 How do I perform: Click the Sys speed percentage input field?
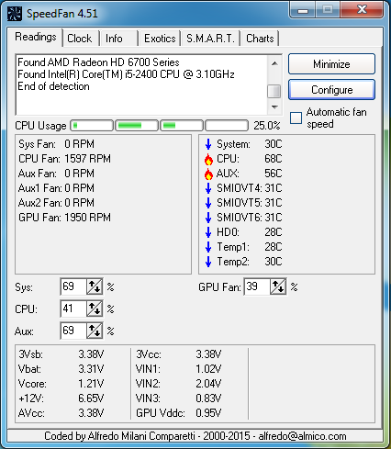pos(73,286)
